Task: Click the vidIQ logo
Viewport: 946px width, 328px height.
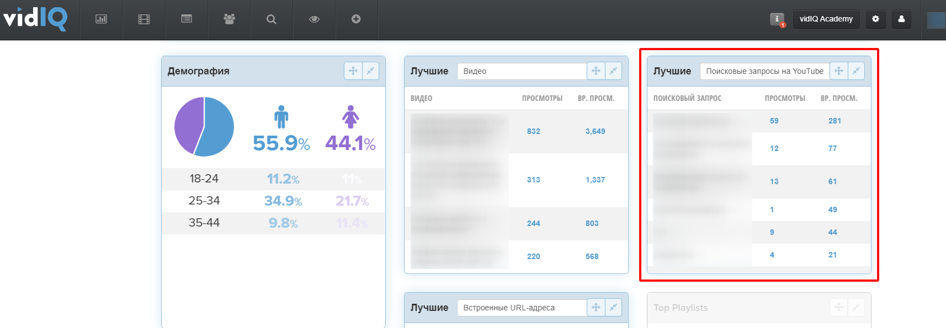Action: (35, 19)
